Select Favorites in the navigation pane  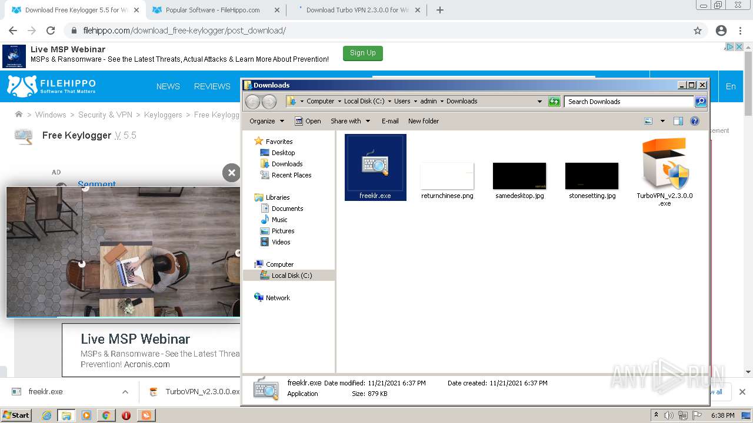coord(279,142)
